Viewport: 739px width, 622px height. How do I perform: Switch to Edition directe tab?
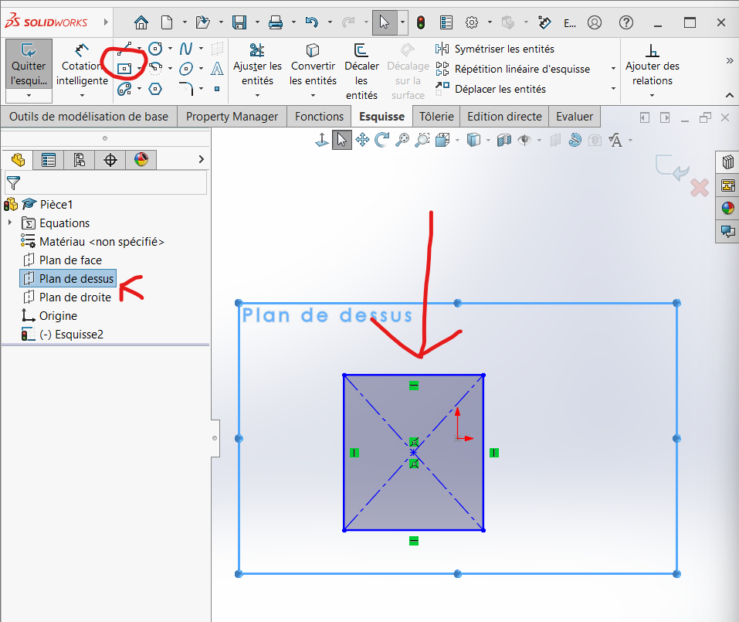504,117
